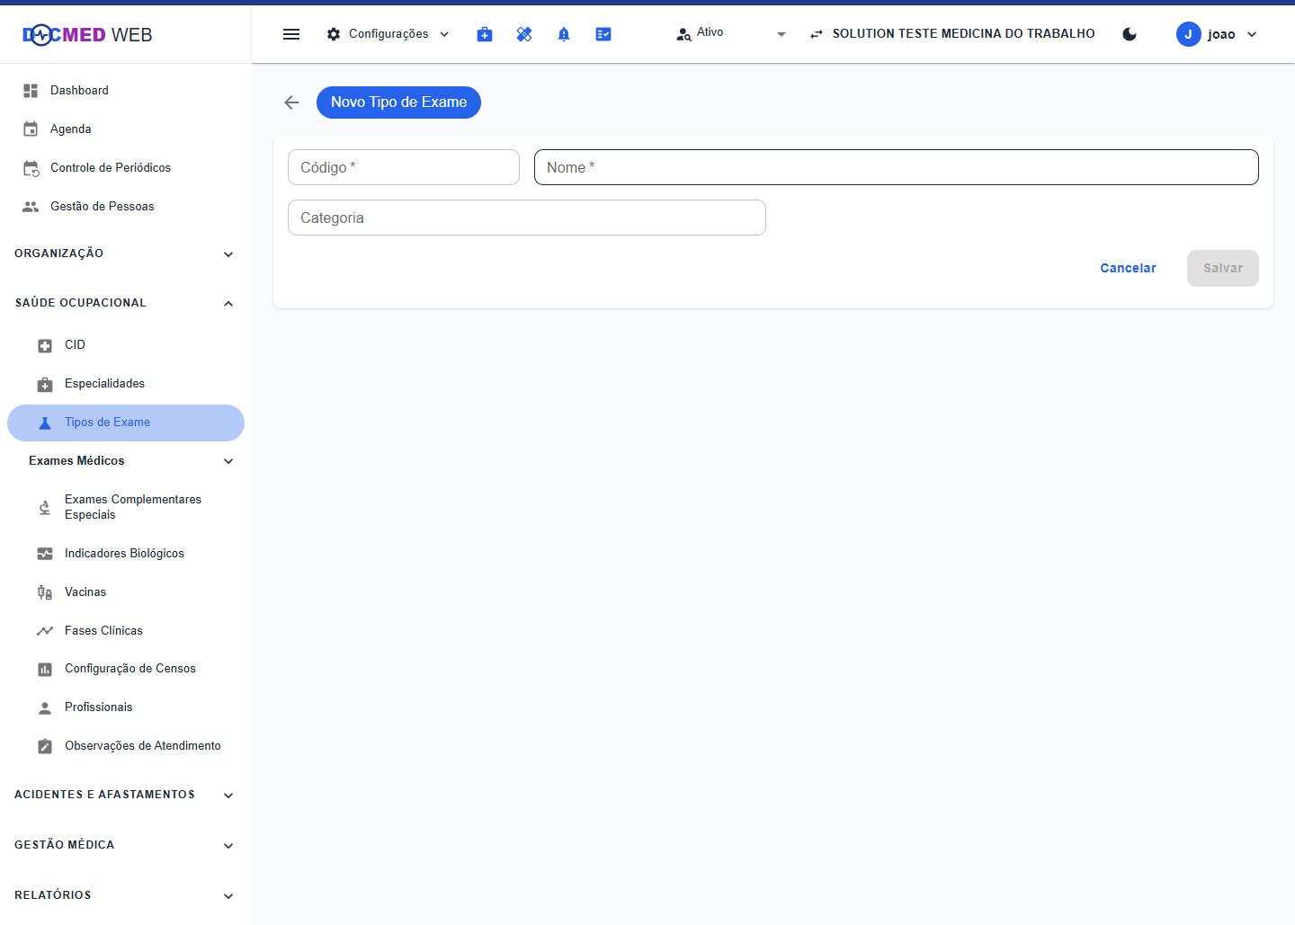
Task: Toggle dark mode with the moon icon
Action: (1130, 34)
